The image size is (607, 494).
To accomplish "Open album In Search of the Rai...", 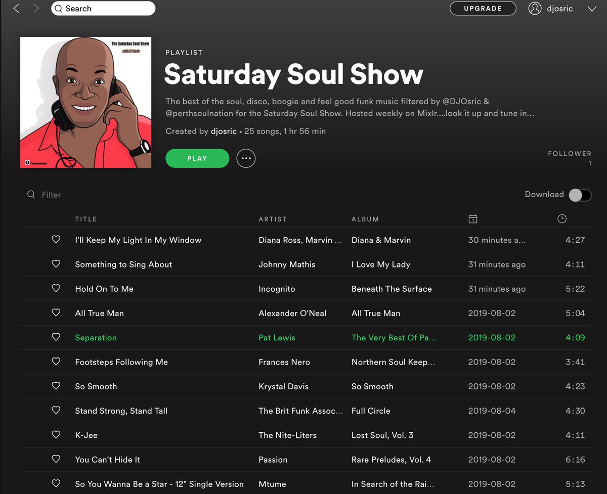I will pos(393,484).
